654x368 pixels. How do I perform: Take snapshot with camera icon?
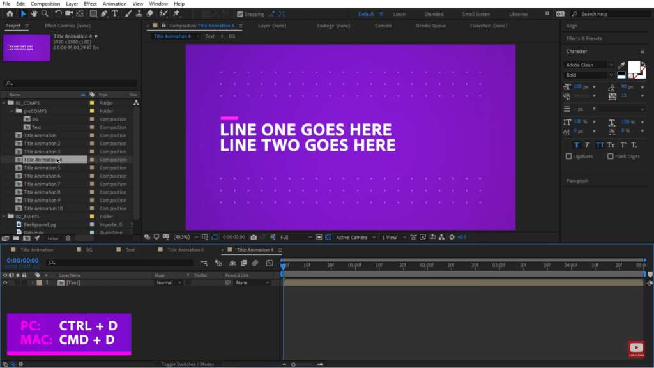[254, 237]
